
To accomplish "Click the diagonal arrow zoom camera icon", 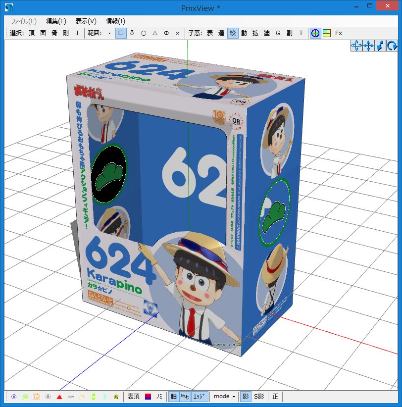I will [380, 46].
